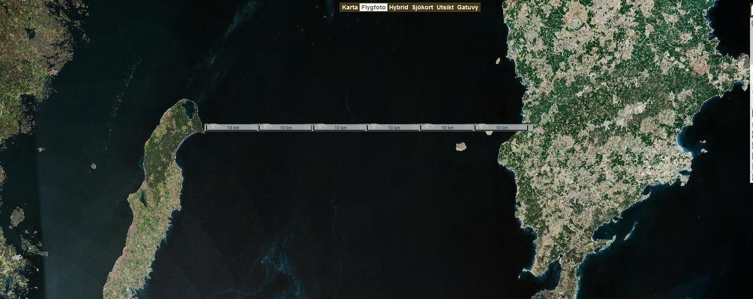The height and width of the screenshot is (299, 753).
Task: Show the Sjökort nautical chart
Action: pyautogui.click(x=422, y=7)
